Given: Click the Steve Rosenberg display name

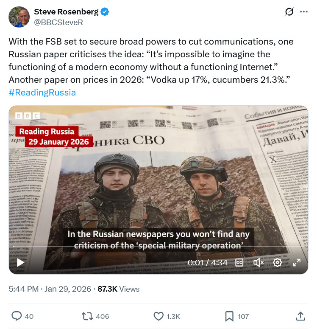Looking at the screenshot, I should tap(66, 12).
